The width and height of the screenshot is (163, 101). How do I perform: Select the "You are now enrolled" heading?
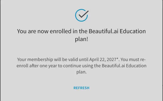[81, 35]
